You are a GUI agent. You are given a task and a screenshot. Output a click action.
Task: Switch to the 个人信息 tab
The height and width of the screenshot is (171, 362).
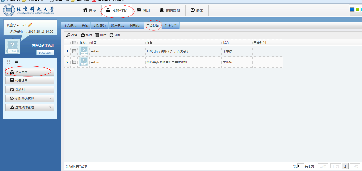70,25
